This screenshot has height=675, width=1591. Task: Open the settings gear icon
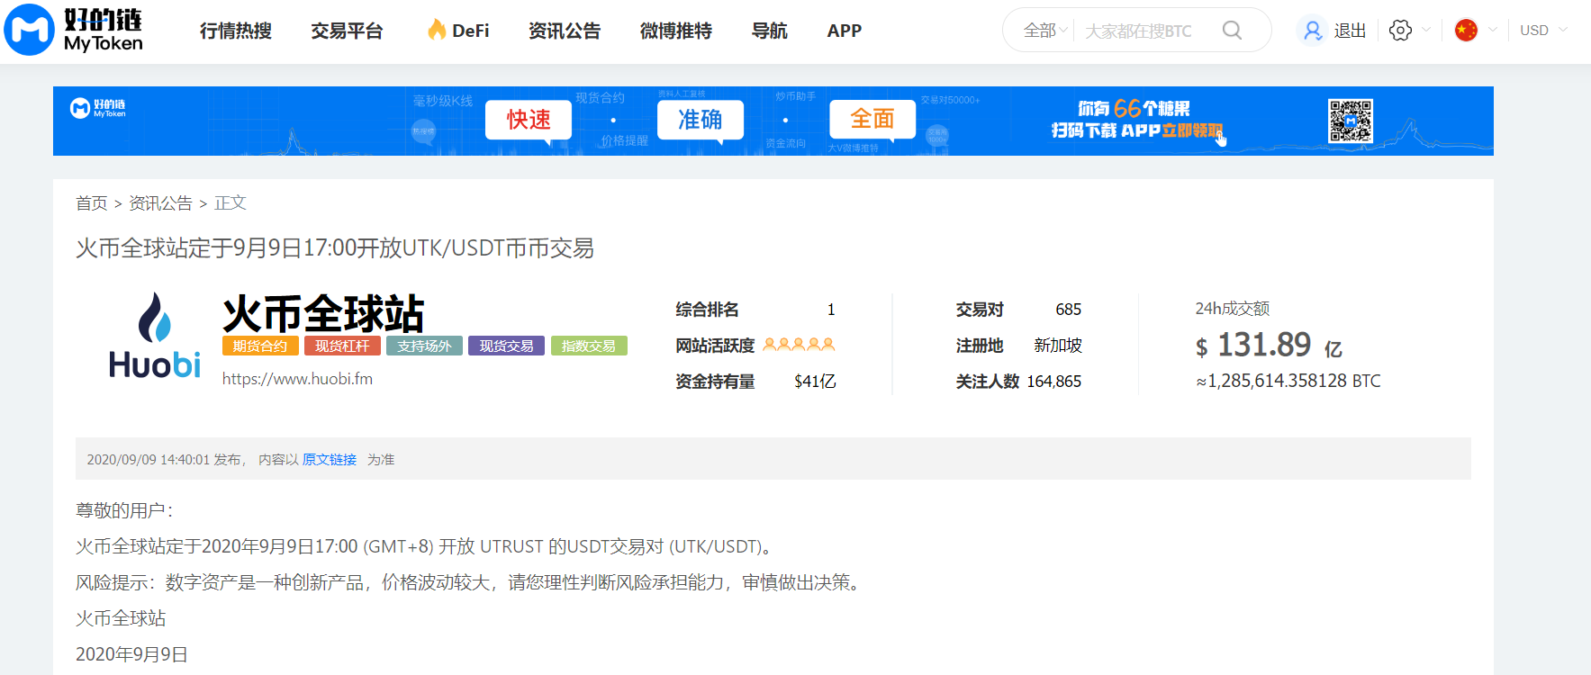(1400, 31)
